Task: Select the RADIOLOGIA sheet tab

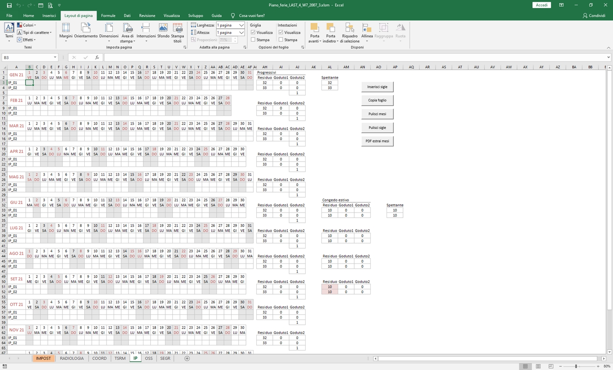Action: (72, 359)
